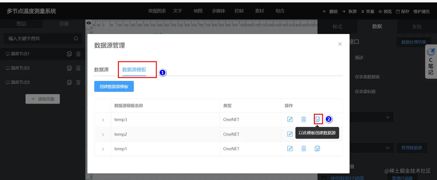Switch to 数据源模板 tab
This screenshot has width=437, height=180.
(x=134, y=70)
